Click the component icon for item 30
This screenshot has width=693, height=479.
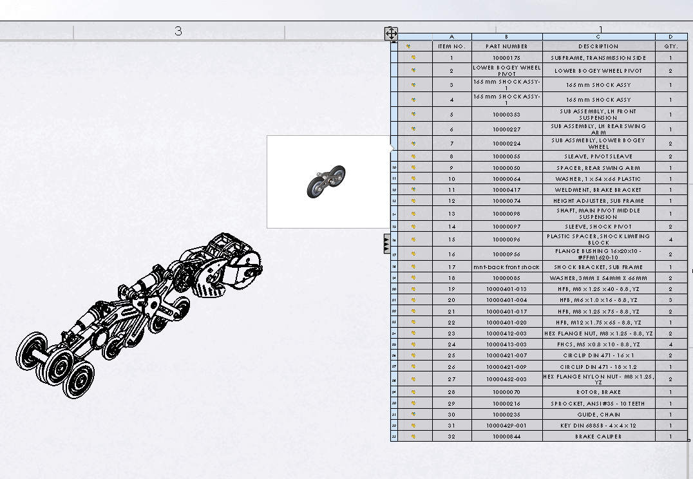tap(413, 415)
